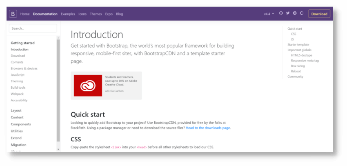
Task: Jump to JS in table of contents
Action: [292, 39]
